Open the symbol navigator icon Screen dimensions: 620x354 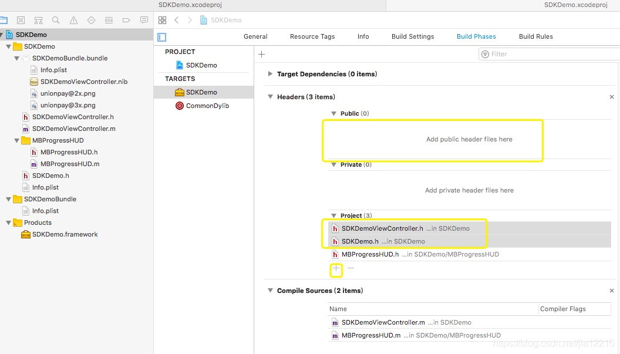(38, 20)
